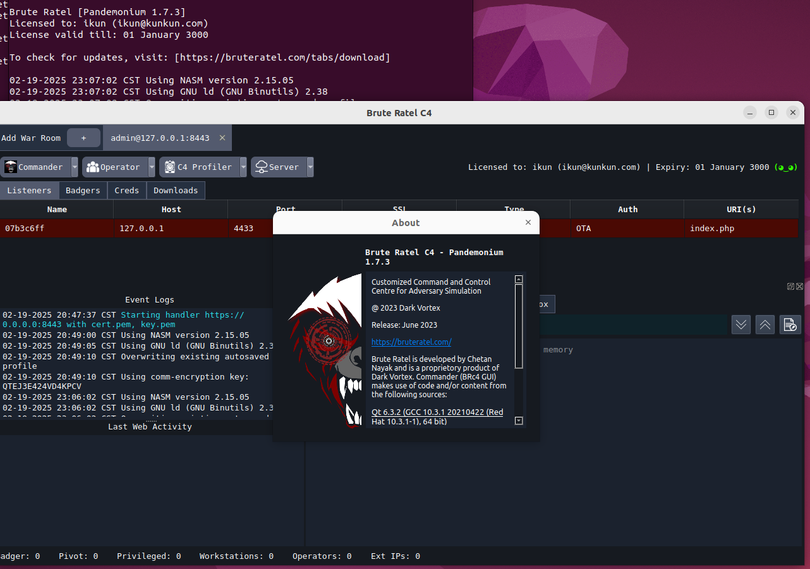Screen dimensions: 810x569
Task: Click the Starting handler log entry
Action: [x=123, y=320]
